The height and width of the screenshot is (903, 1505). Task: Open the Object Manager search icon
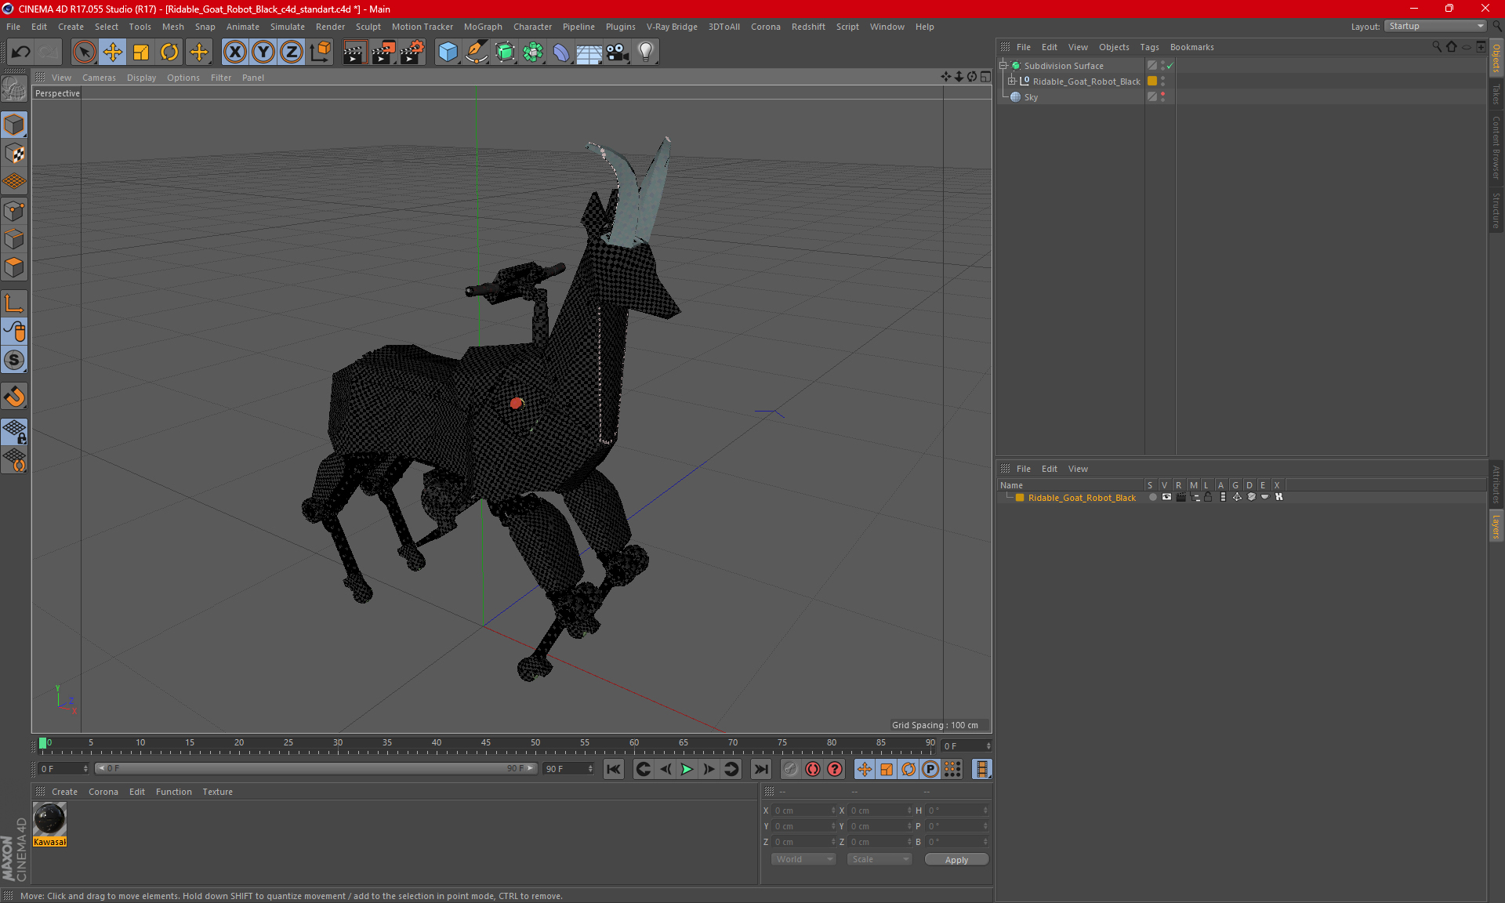[x=1436, y=47]
